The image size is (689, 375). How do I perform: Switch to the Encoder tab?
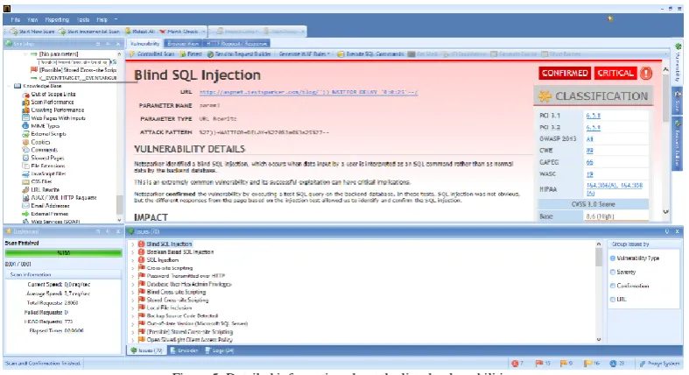pyautogui.click(x=185, y=350)
